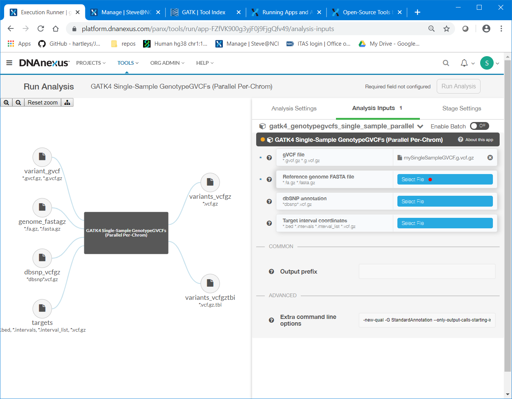Remove the mySingleSampleGVCF.g.vcf.gz file
The image size is (512, 399).
point(490,158)
